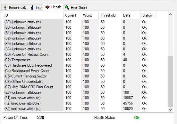Select the (B5) unknown attribute row
Image resolution: width=177 pixels, height=124 pixels.
(80, 44)
